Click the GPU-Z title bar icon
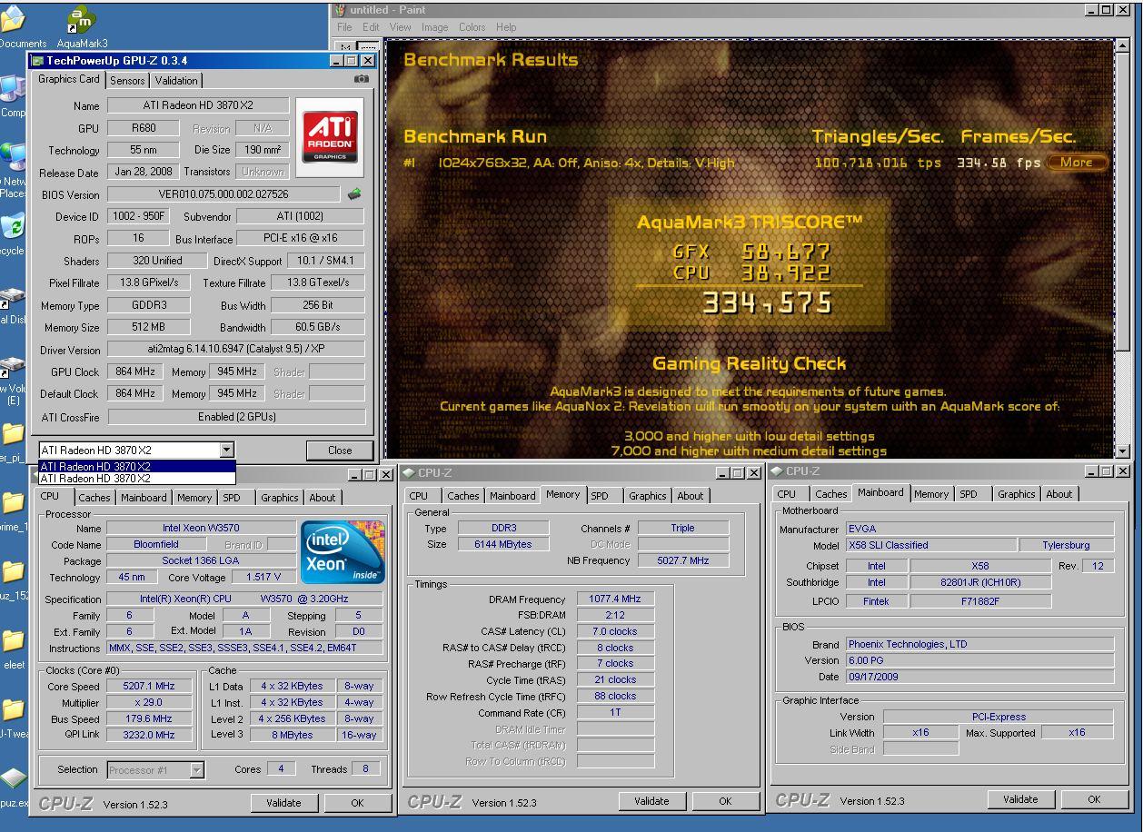 (37, 61)
